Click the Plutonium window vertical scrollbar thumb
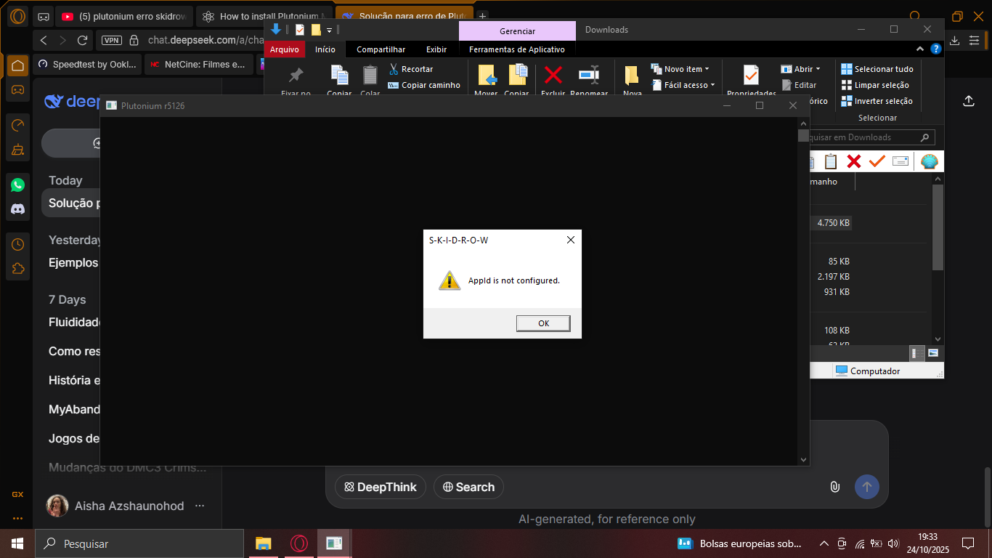The image size is (992, 558). click(x=802, y=136)
